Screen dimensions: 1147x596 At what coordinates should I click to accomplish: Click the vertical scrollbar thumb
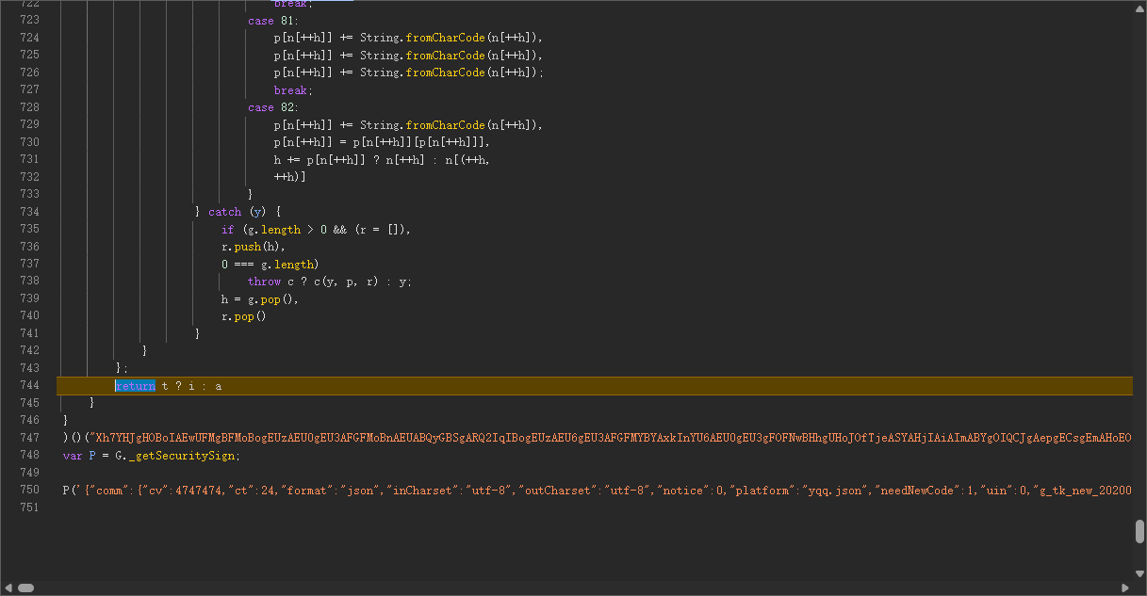coord(1139,531)
